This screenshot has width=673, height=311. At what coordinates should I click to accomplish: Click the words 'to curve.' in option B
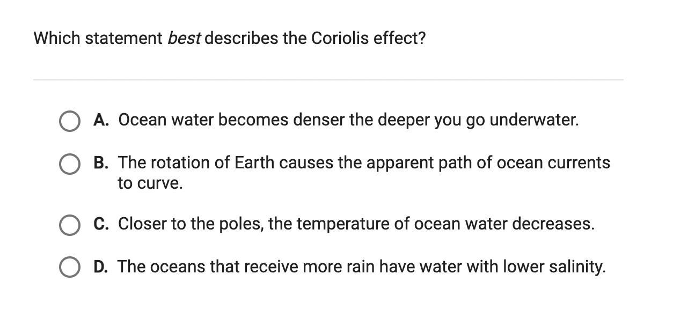[150, 183]
